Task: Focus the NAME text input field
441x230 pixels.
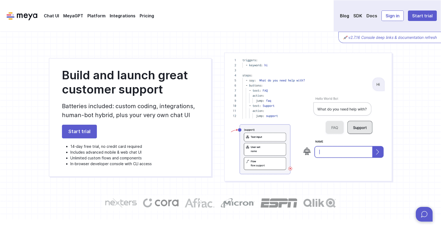Action: (343, 152)
